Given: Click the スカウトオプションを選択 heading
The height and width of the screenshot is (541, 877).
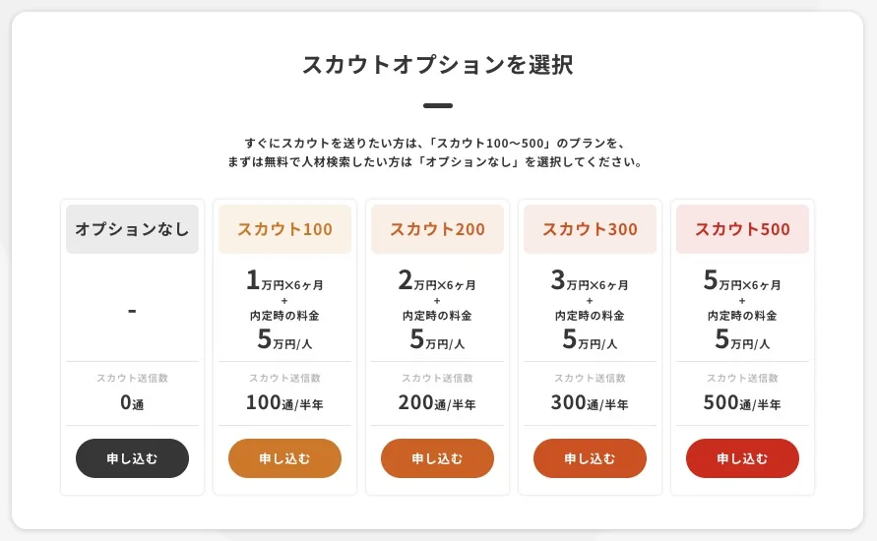Looking at the screenshot, I should [438, 66].
